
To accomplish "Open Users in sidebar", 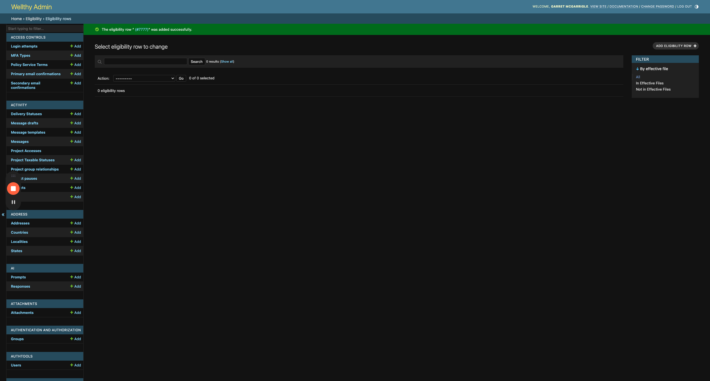I will click(16, 365).
